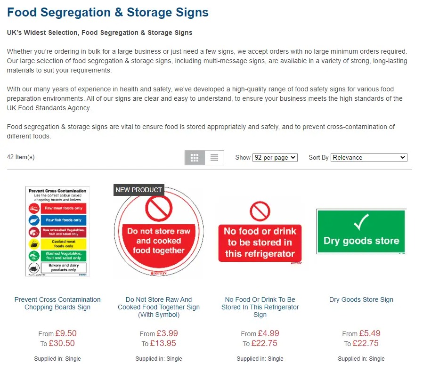This screenshot has width=423, height=372.
Task: Open the 92 per page dropdown
Action: click(275, 158)
